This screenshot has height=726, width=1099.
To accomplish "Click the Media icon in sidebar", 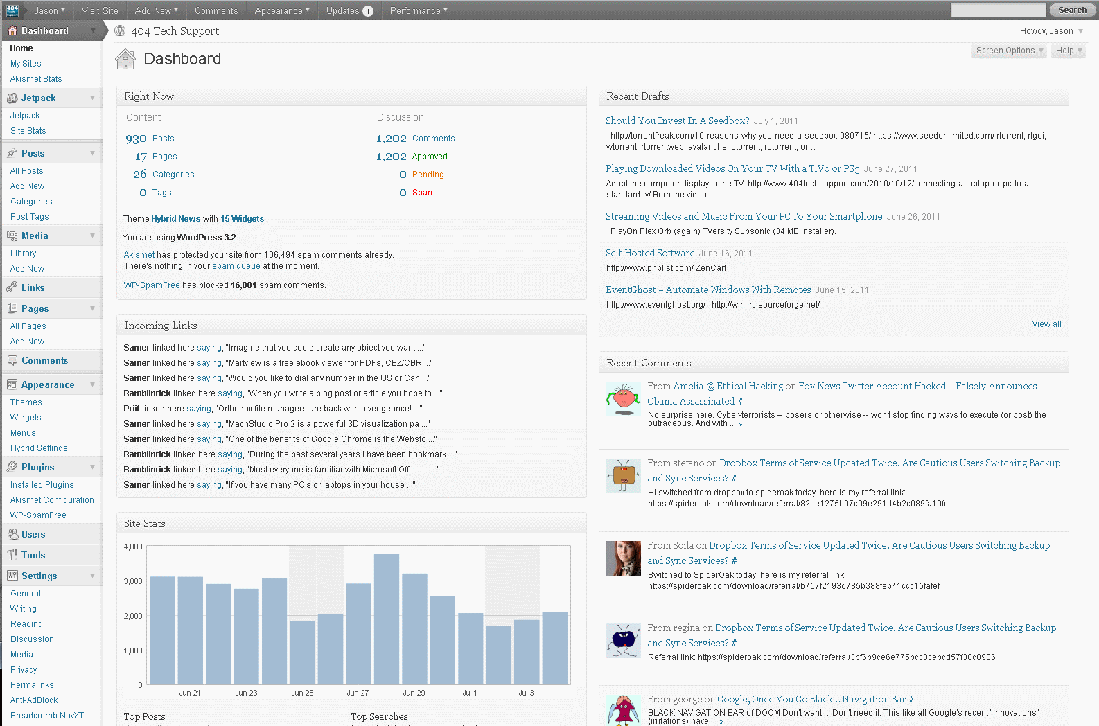I will tap(12, 236).
